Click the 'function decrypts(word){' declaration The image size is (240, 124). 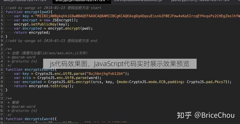31,119
